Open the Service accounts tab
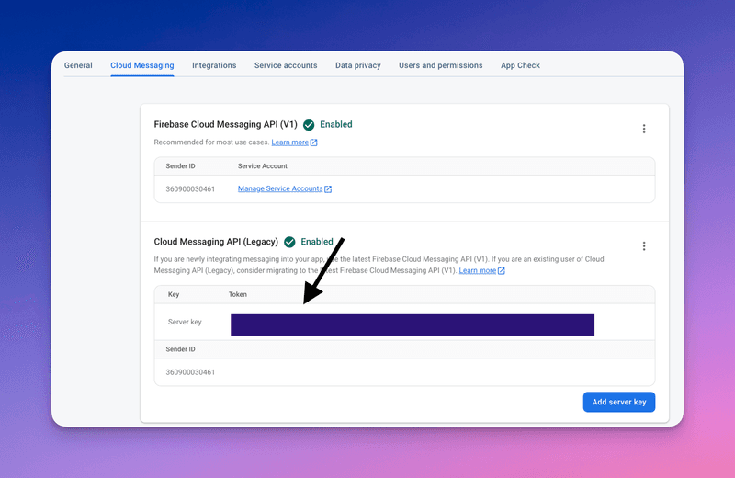This screenshot has height=478, width=735. pyautogui.click(x=286, y=65)
